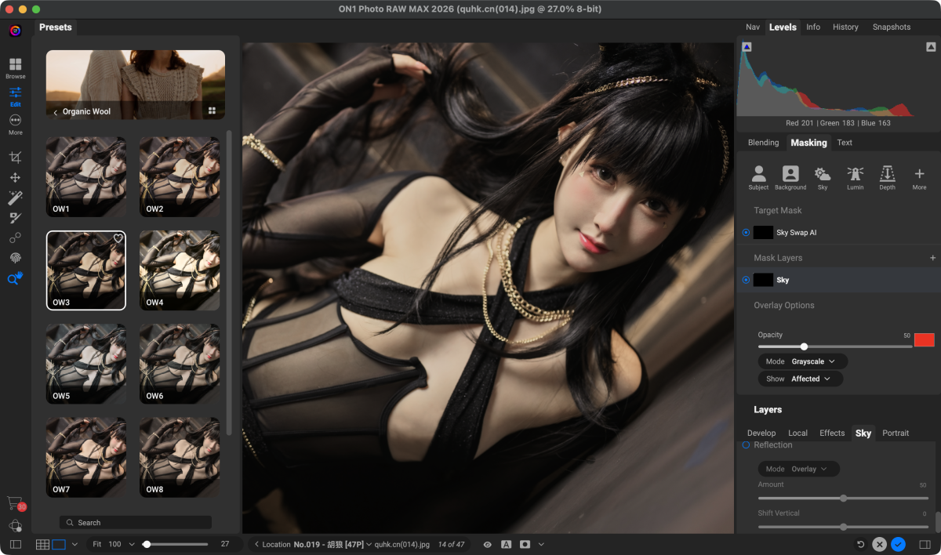Toggle preview eye icon in bottom bar
Viewport: 941px width, 555px height.
(x=487, y=544)
